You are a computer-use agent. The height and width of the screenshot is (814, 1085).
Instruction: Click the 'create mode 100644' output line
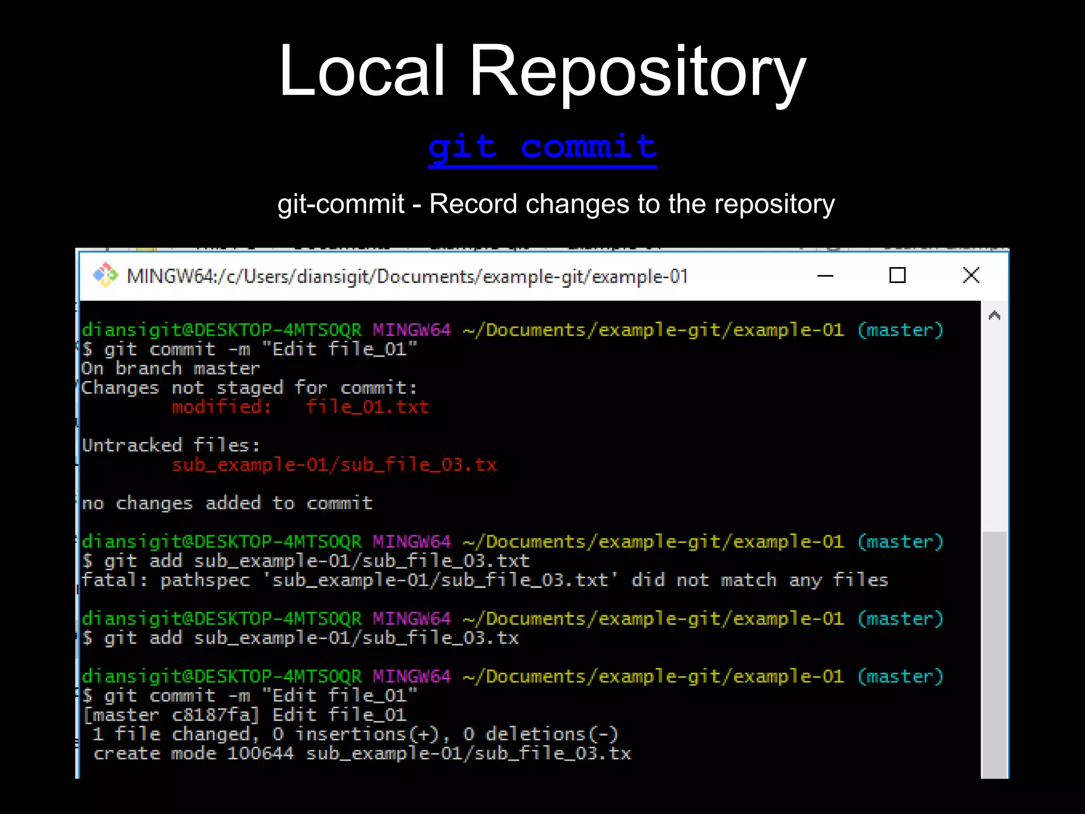coord(362,754)
